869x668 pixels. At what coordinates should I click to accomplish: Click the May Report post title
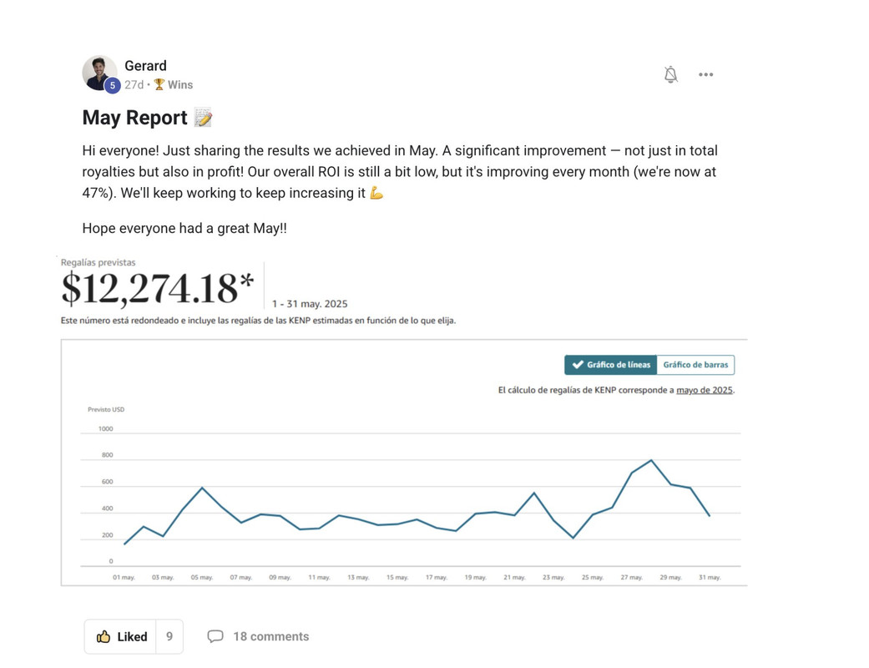[134, 118]
